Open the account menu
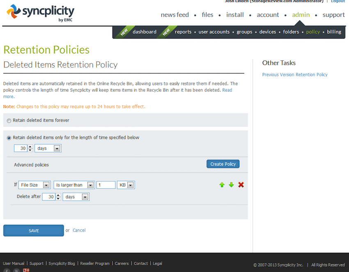The image size is (349, 272). tap(268, 15)
